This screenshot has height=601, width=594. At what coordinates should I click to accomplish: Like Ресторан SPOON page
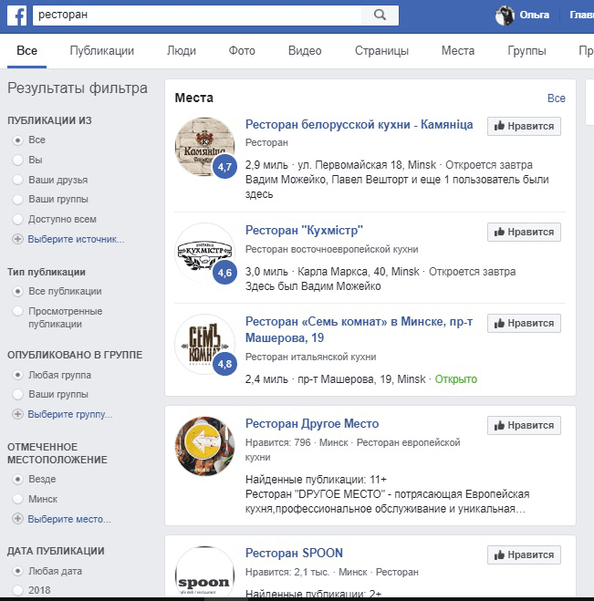pyautogui.click(x=524, y=554)
